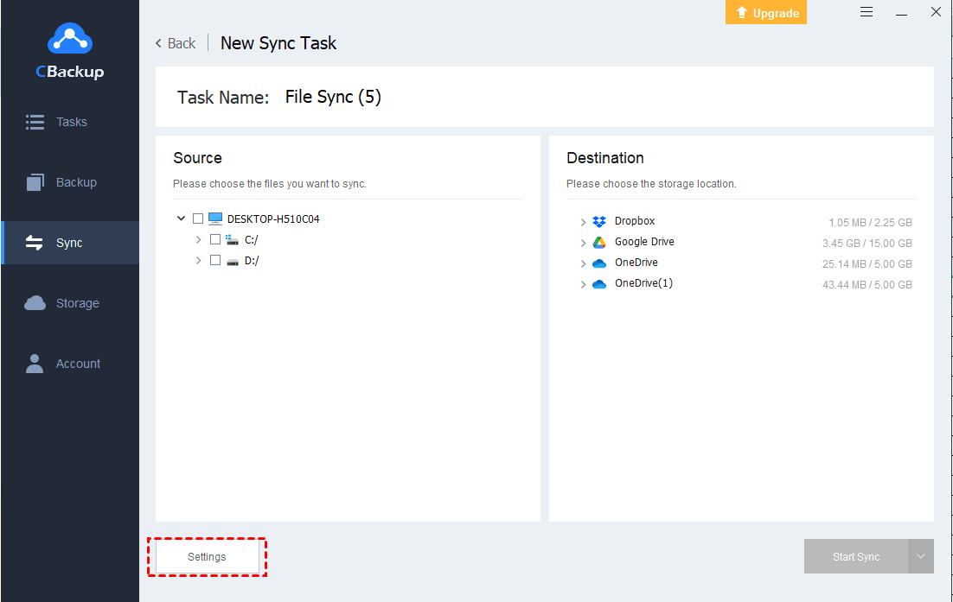Expand the Google Drive storage entry
953x602 pixels.
pyautogui.click(x=584, y=243)
